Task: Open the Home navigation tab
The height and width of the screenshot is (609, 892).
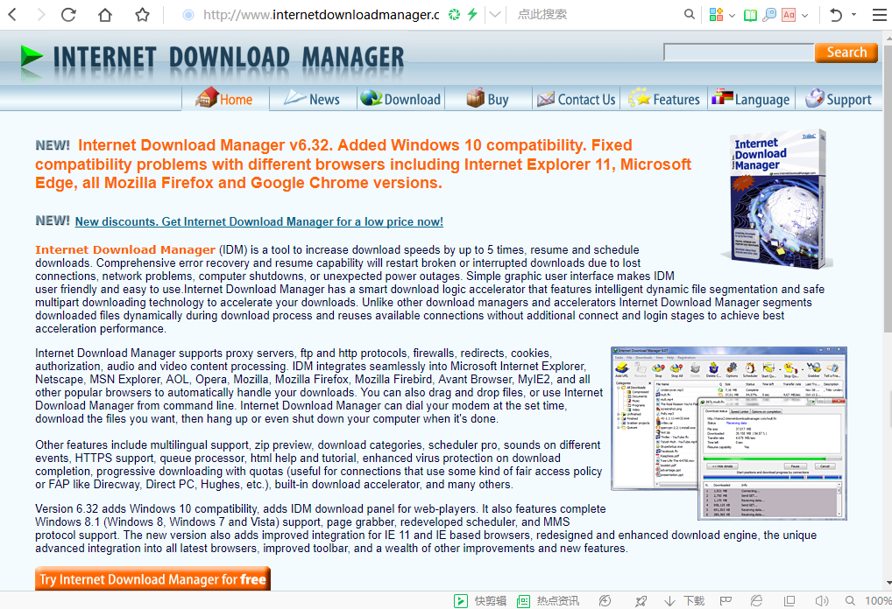Action: coord(224,99)
